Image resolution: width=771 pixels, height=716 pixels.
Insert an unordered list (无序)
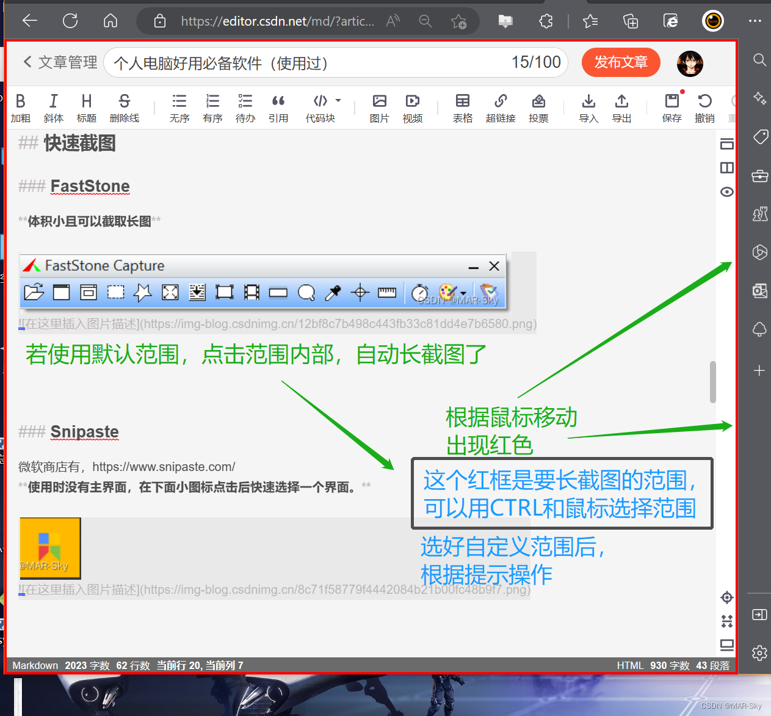(179, 108)
